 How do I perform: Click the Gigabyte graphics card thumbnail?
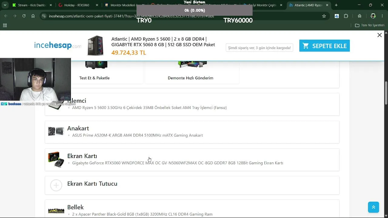56,159
